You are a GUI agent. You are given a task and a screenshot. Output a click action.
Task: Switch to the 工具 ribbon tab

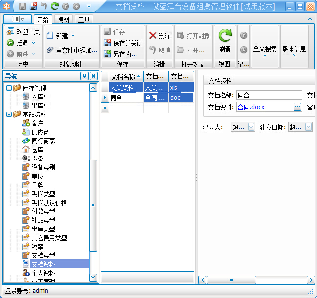pyautogui.click(x=84, y=20)
